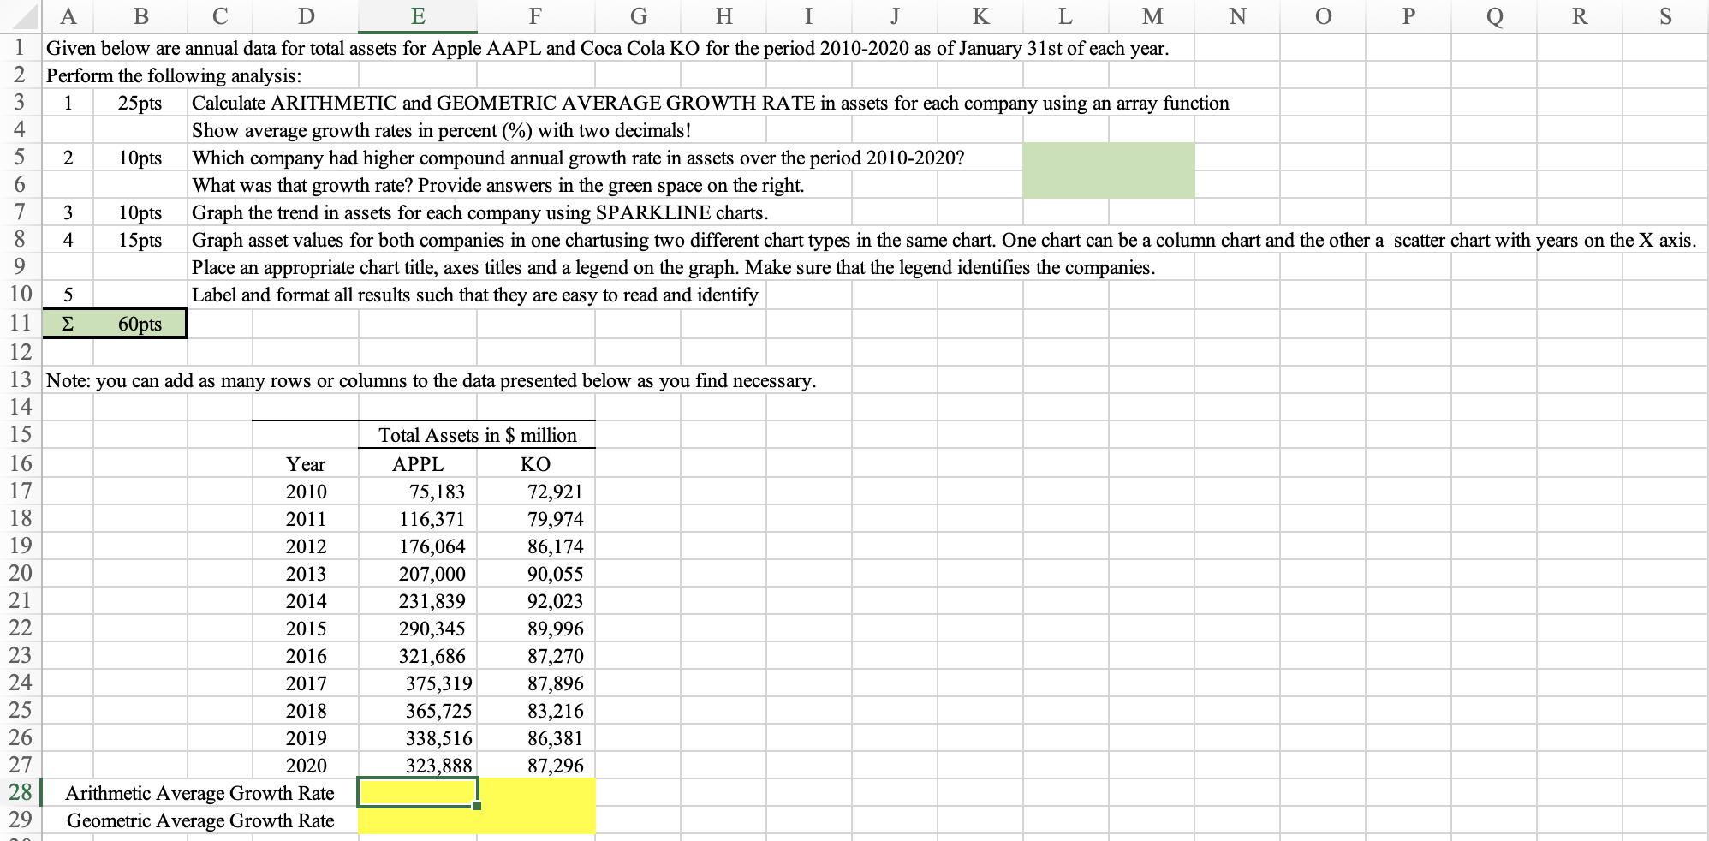This screenshot has height=841, width=1709.
Task: Select the APPL value 365,725
Action: [418, 710]
